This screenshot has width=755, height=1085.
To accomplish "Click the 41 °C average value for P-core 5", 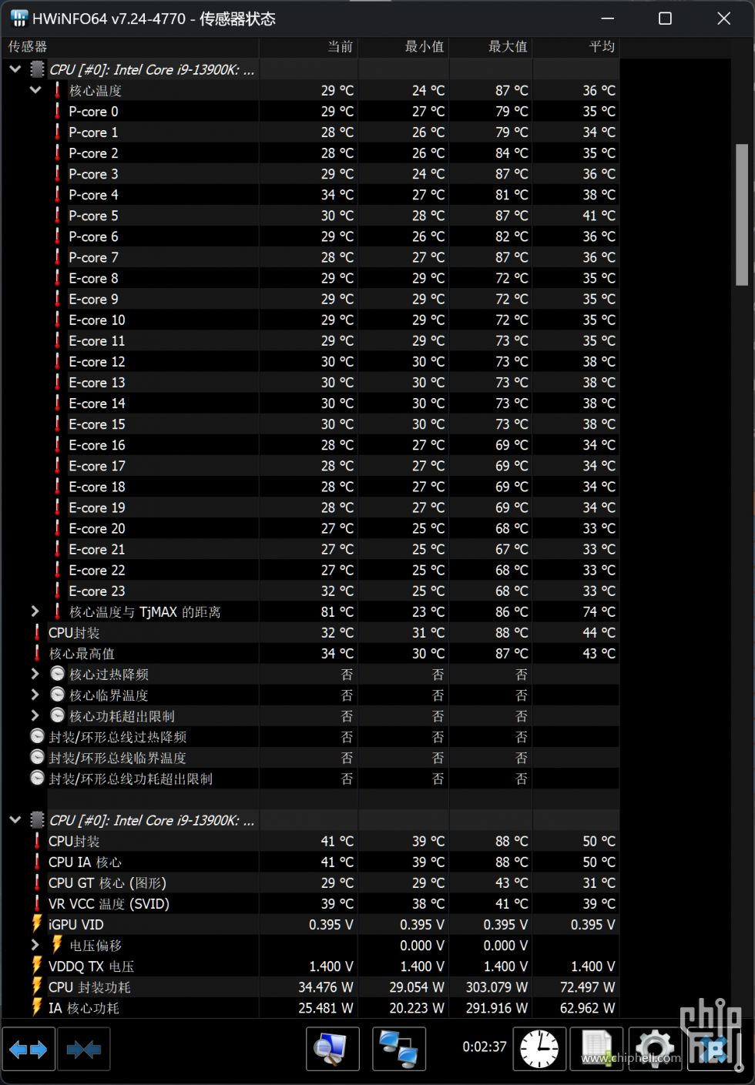I will tap(599, 216).
